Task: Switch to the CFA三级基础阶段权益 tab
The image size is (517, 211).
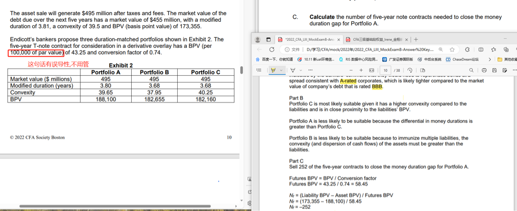Action: pyautogui.click(x=374, y=39)
